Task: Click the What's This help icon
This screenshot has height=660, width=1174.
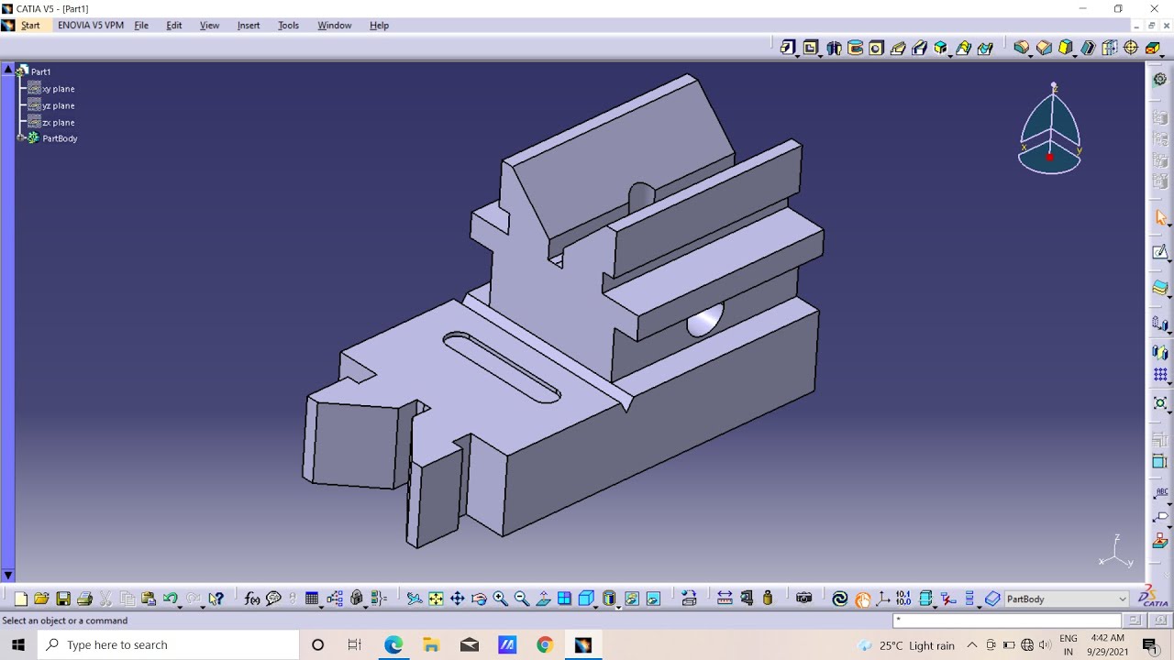Action: pos(216,599)
